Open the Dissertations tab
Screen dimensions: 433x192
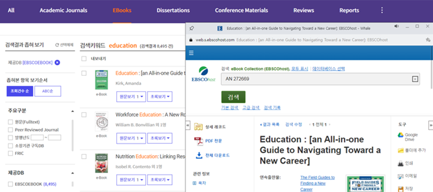[173, 10]
